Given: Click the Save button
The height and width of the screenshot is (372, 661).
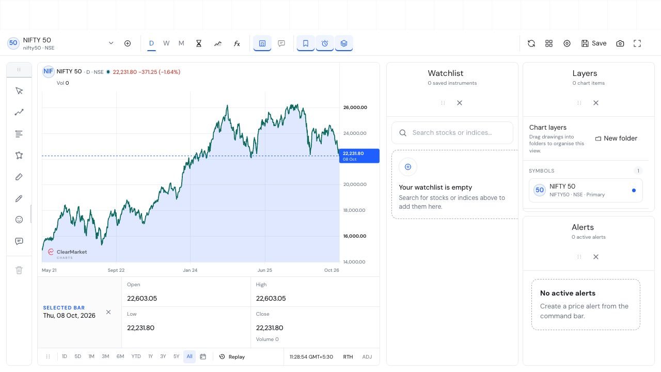Looking at the screenshot, I should coord(594,43).
